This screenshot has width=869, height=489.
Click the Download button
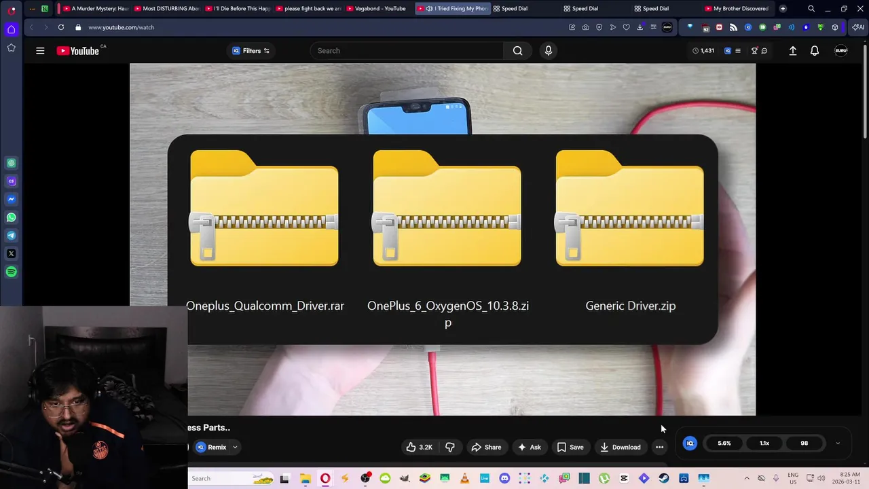[620, 447]
